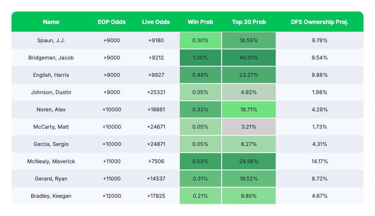The width and height of the screenshot is (375, 216).
Task: Click Noren's 16.71% Top 20 Prob cell
Action: point(249,109)
